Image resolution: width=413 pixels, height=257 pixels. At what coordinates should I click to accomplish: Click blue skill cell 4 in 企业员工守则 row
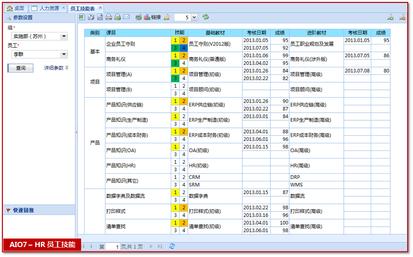[x=184, y=48]
